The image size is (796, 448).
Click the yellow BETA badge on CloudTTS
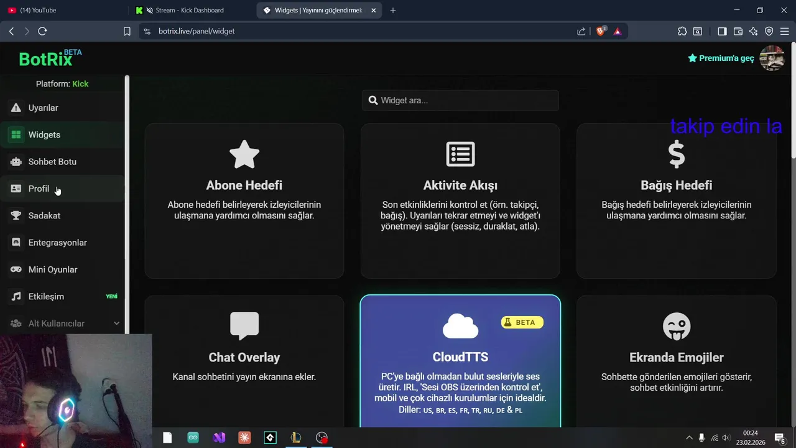tap(522, 322)
